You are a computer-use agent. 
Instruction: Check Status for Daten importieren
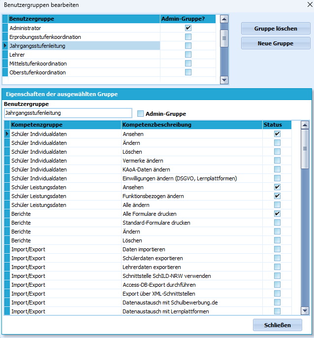277,249
